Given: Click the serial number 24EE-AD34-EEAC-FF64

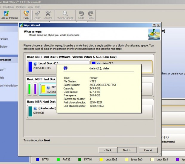Looking at the screenshot, I should click(x=103, y=85).
